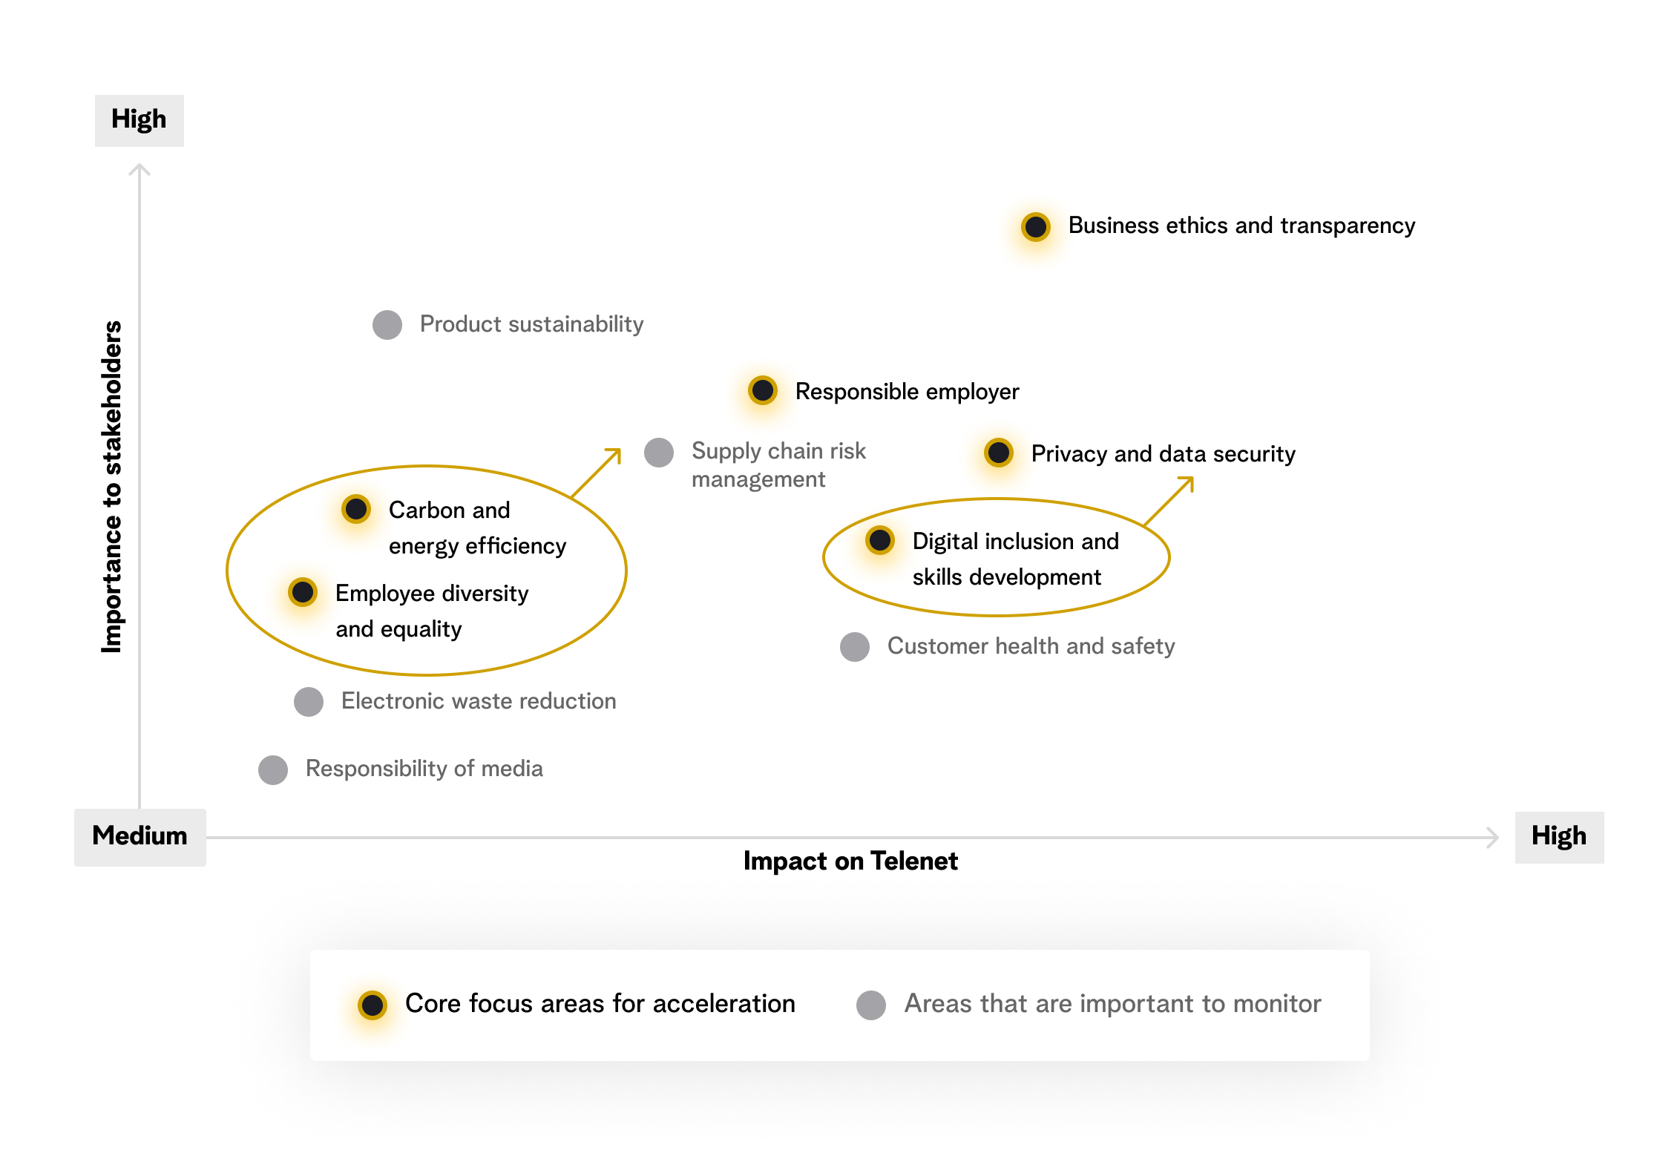Click the High label on horizontal axis
The height and width of the screenshot is (1156, 1680).
[x=1559, y=837]
